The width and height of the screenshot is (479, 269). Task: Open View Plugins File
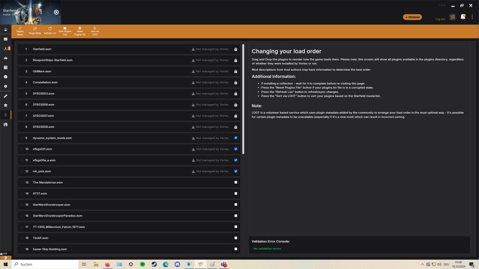(x=65, y=31)
